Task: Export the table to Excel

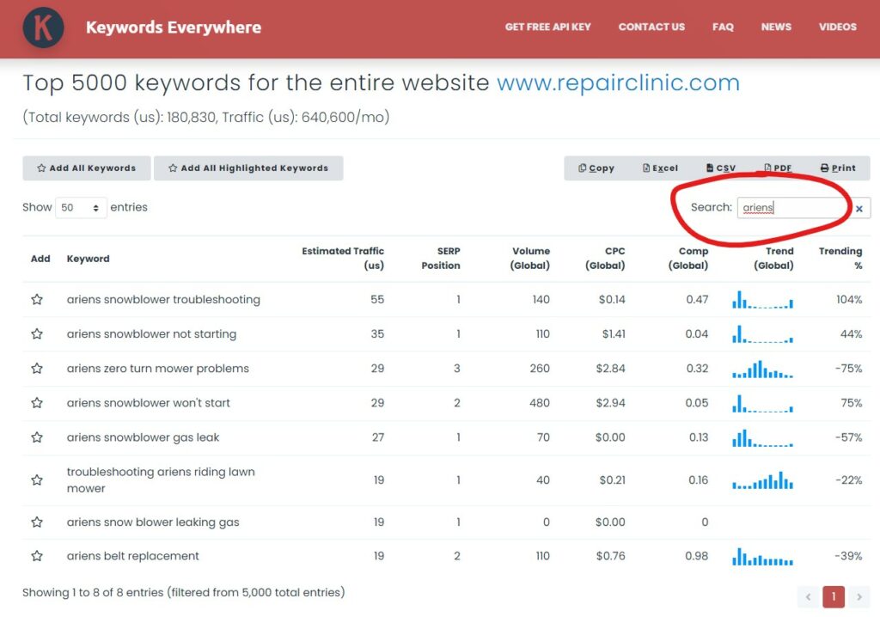Action: (660, 168)
